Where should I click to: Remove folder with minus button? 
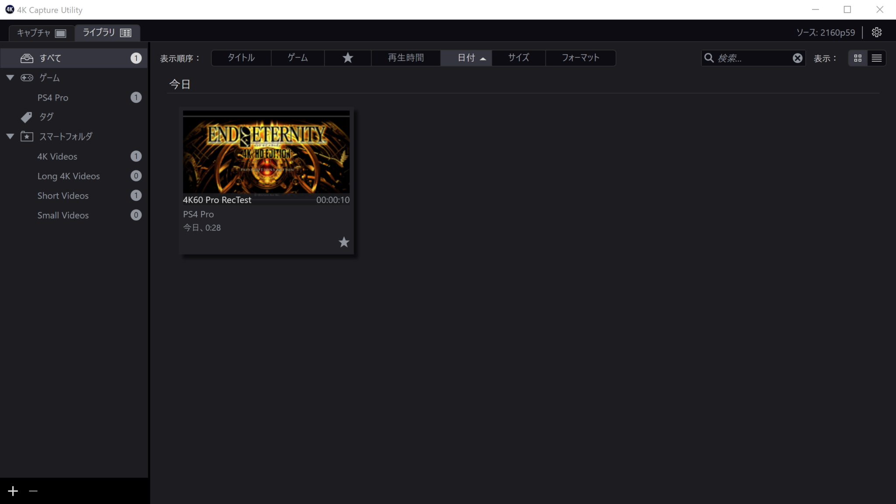[x=33, y=491]
